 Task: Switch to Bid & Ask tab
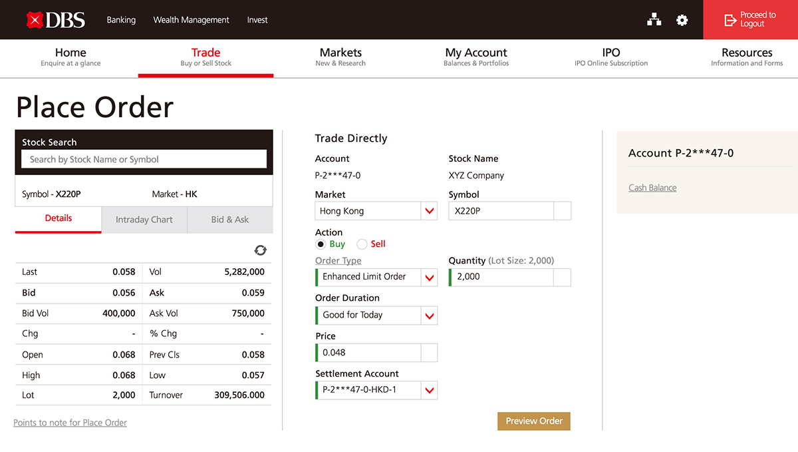pos(230,220)
